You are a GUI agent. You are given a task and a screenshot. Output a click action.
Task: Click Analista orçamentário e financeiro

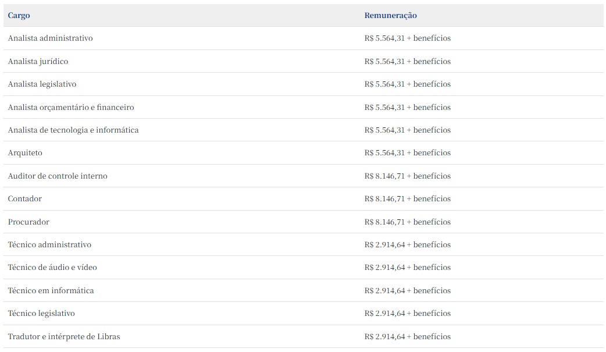(71, 107)
